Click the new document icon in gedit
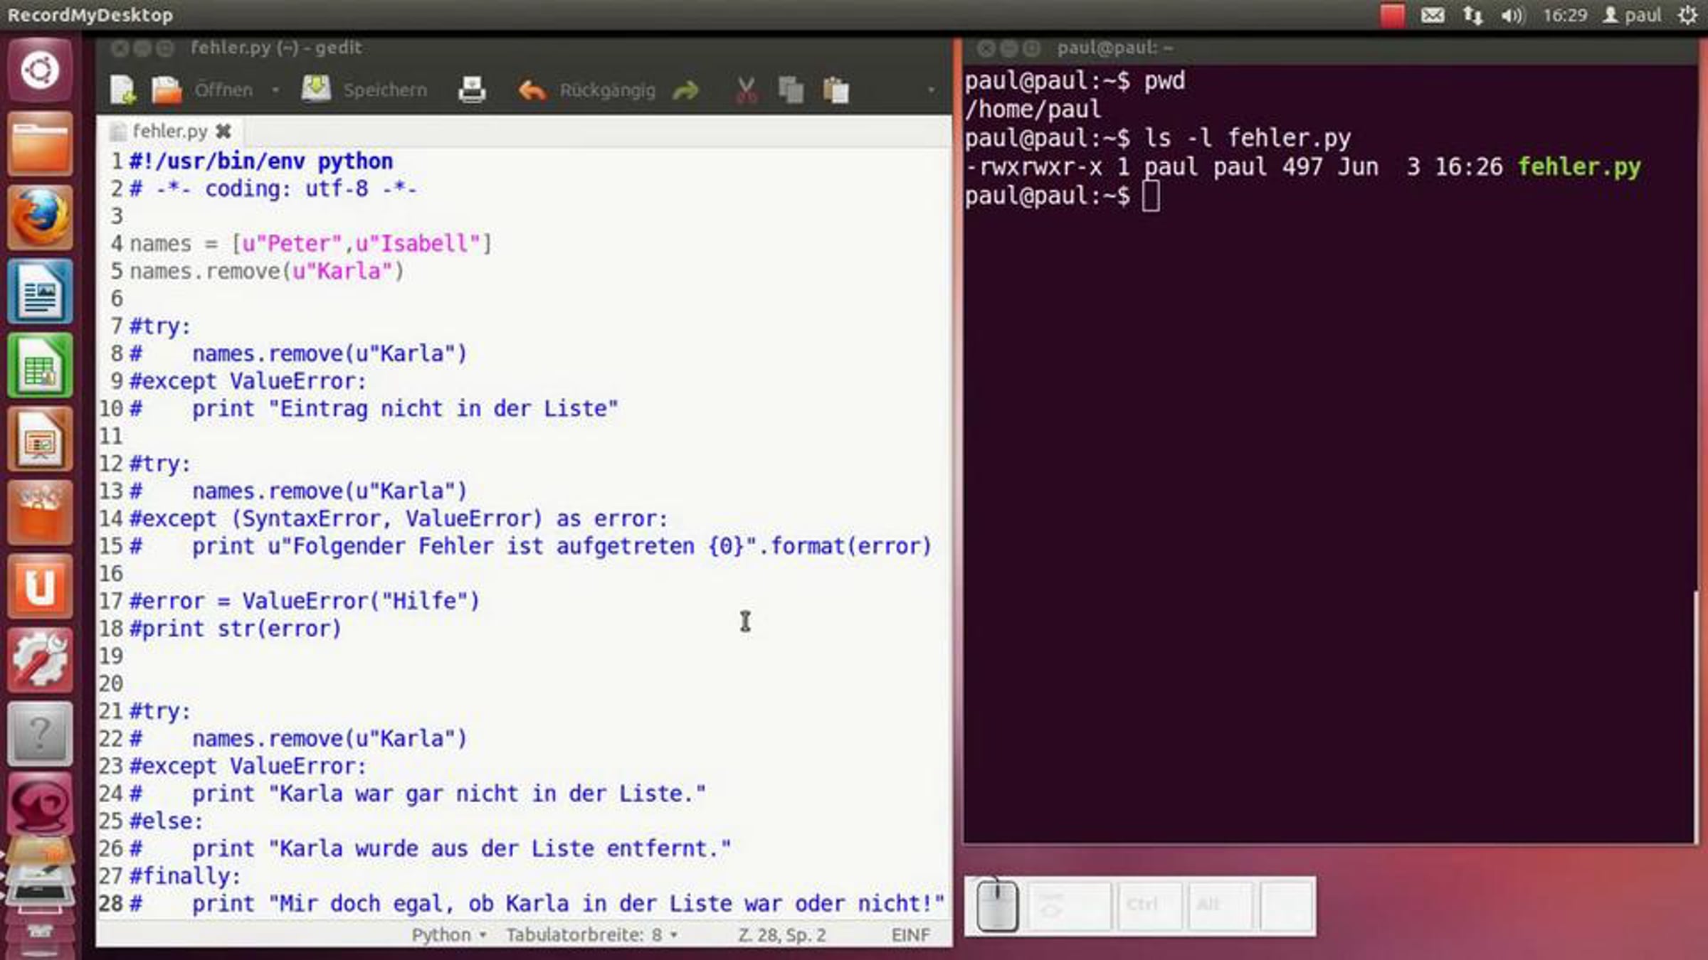 (122, 90)
